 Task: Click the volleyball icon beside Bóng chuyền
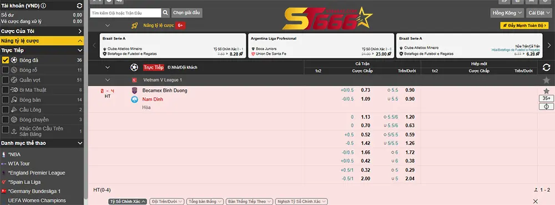pyautogui.click(x=14, y=120)
